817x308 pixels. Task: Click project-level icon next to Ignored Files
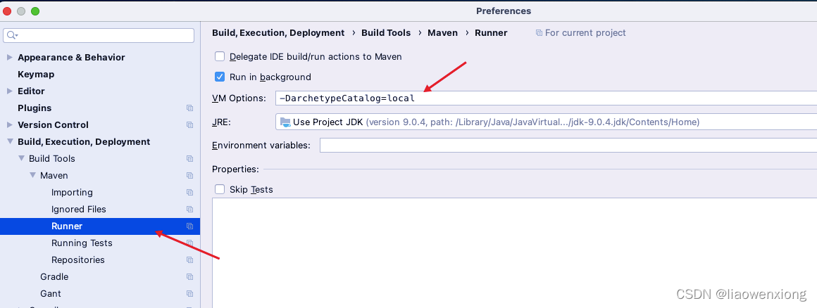point(189,209)
